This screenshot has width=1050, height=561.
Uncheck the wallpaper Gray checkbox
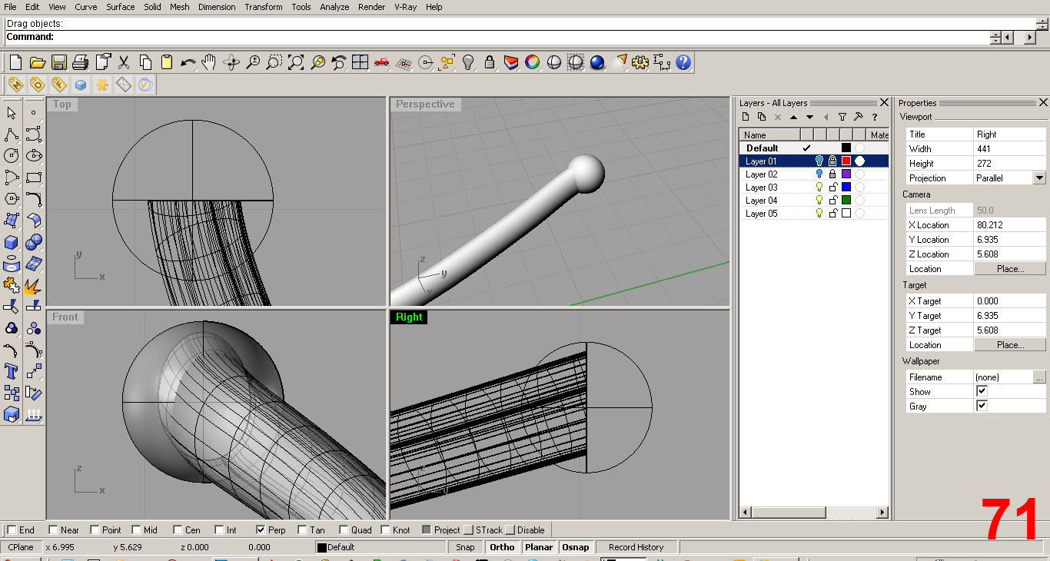982,406
